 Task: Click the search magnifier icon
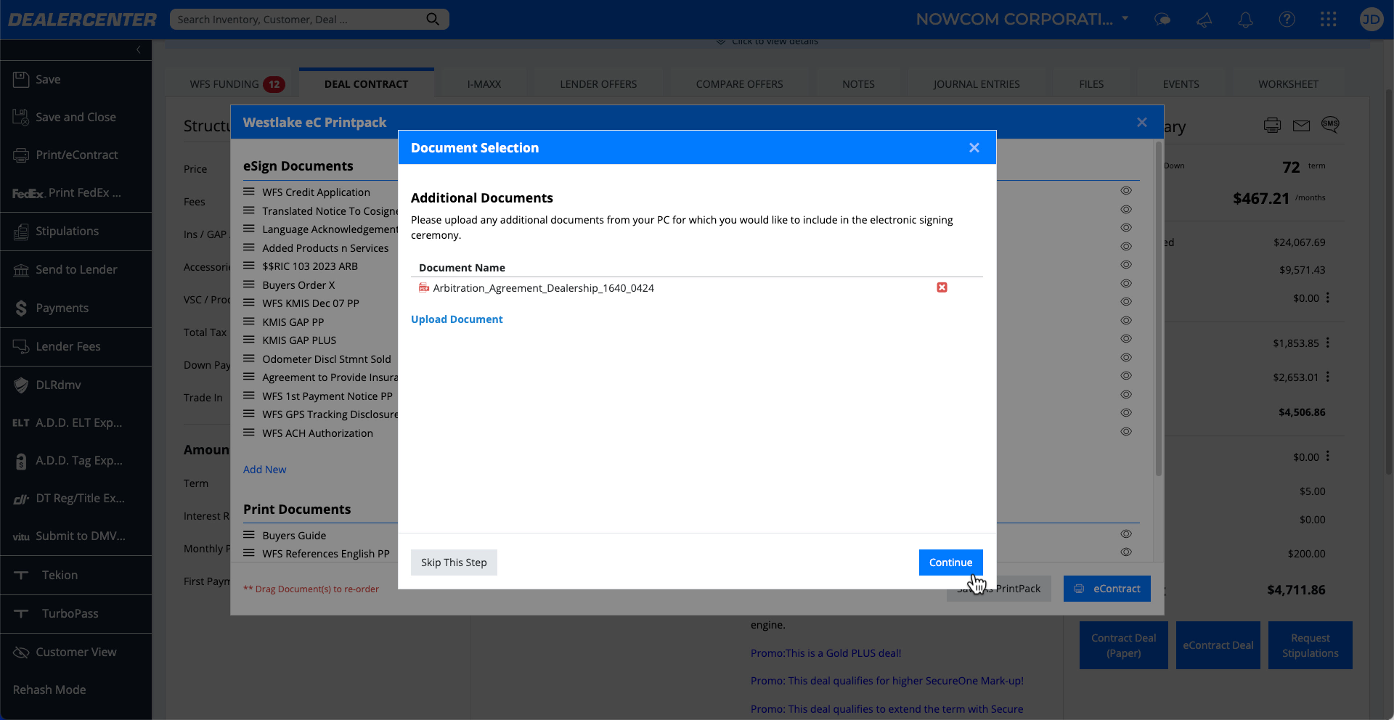[x=433, y=19]
